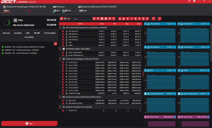Open help icon in title bar

(x=189, y=1)
